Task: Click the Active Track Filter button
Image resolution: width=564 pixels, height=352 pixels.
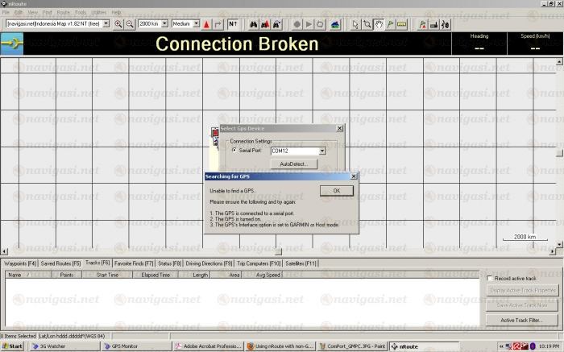Action: point(521,320)
